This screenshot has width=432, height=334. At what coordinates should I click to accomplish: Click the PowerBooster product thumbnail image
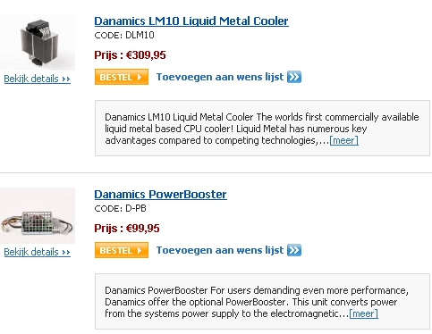38,215
